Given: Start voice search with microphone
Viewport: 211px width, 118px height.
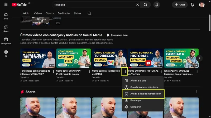Looking at the screenshot, I should (157, 5).
